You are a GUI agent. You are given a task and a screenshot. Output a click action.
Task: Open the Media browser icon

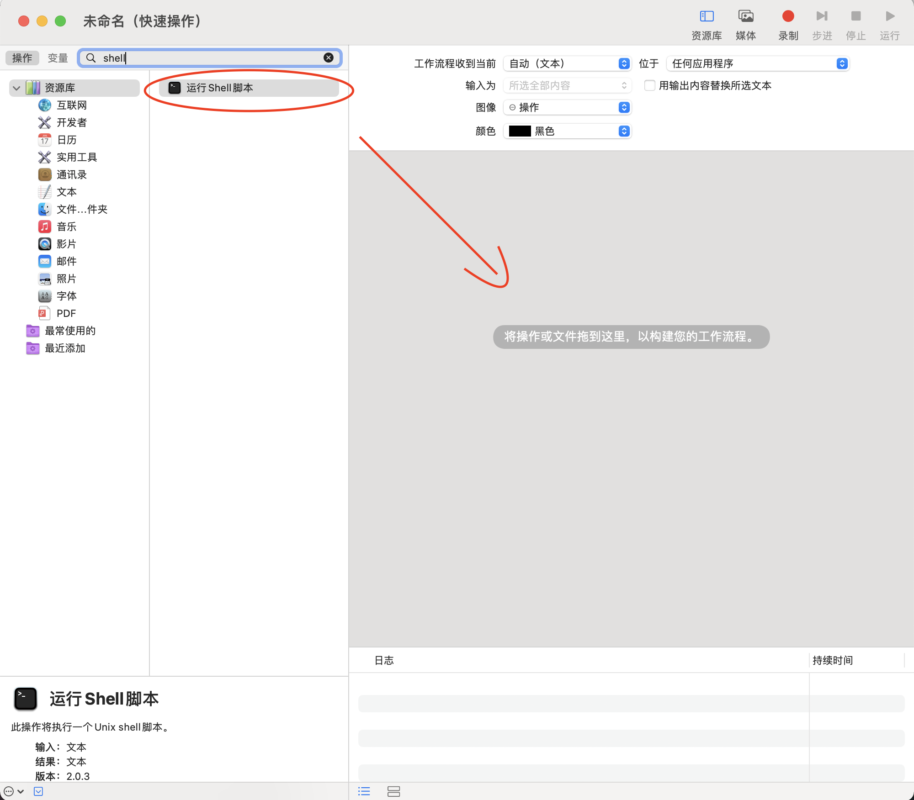point(746,17)
